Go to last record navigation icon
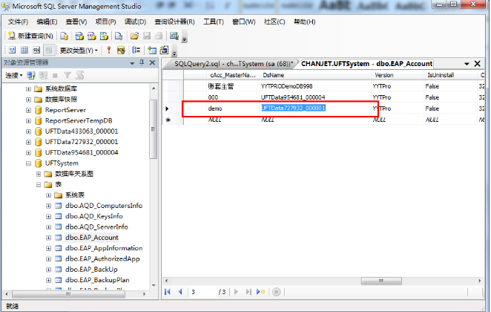Image resolution: width=491 pixels, height=312 pixels. pyautogui.click(x=248, y=292)
